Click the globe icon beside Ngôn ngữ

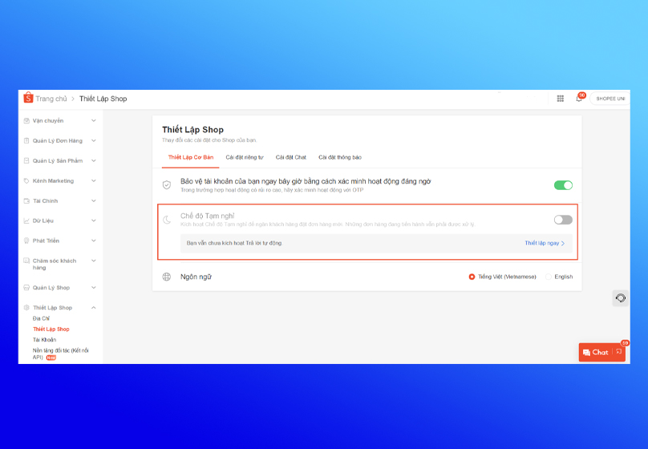click(x=167, y=277)
